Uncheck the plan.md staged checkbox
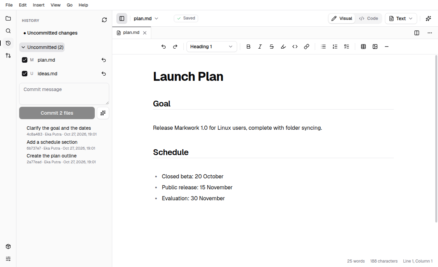Viewport: 438px width, 267px height. click(25, 60)
